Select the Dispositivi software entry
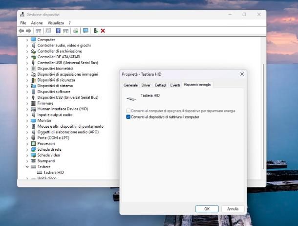Viewport: 298px width, 226px height. click(54, 91)
